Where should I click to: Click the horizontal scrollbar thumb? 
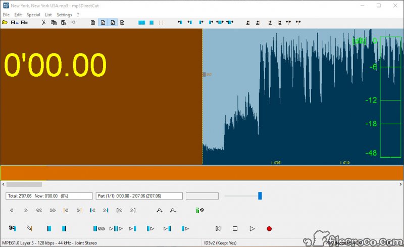point(24,184)
